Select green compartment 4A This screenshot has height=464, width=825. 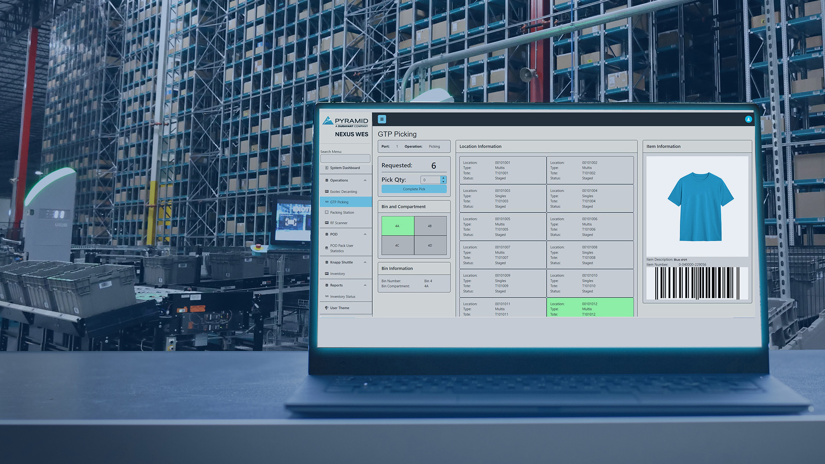coord(398,226)
